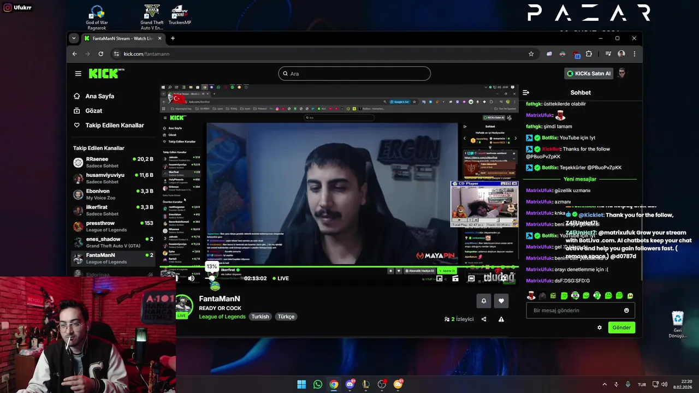Open Discord from the taskbar
Viewport: 699px width, 393px height.
click(x=350, y=384)
